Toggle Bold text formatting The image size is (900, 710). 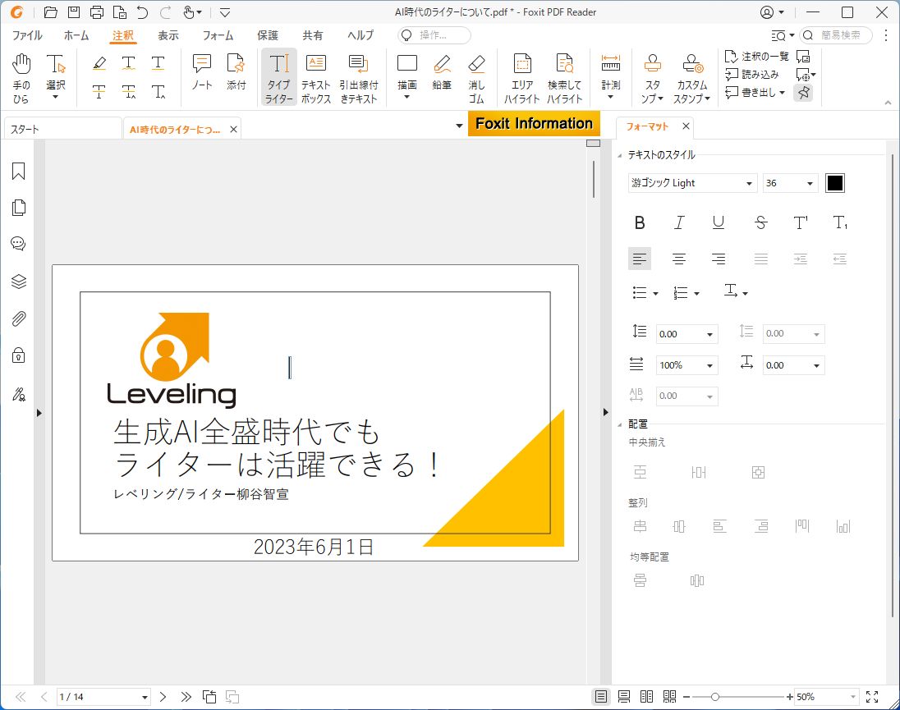(x=640, y=222)
